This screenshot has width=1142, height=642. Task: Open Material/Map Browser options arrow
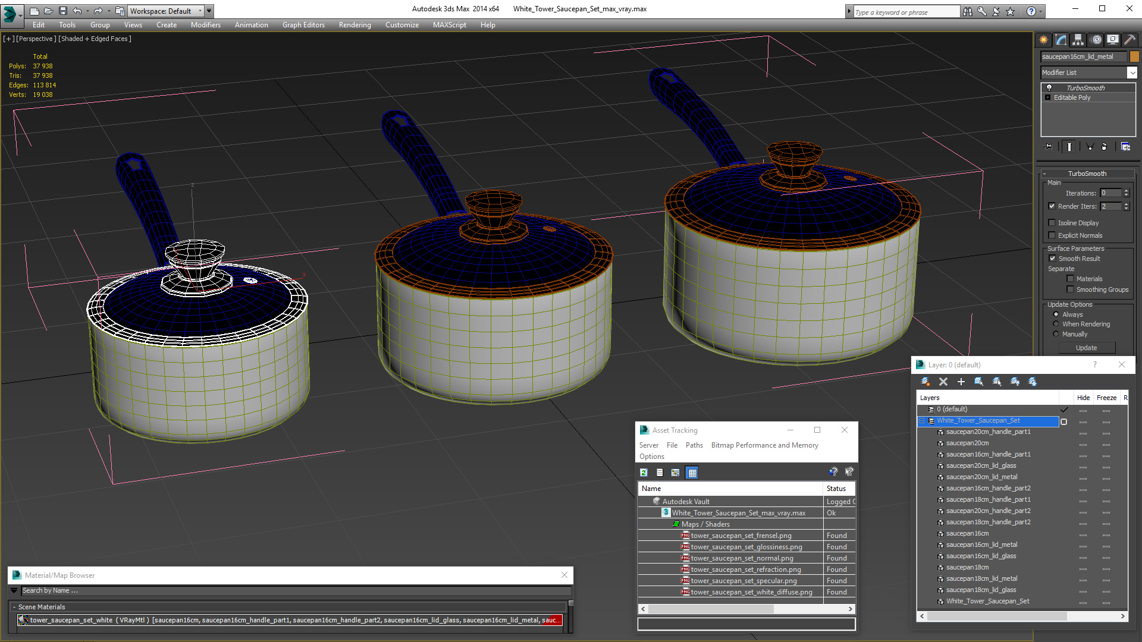point(14,591)
